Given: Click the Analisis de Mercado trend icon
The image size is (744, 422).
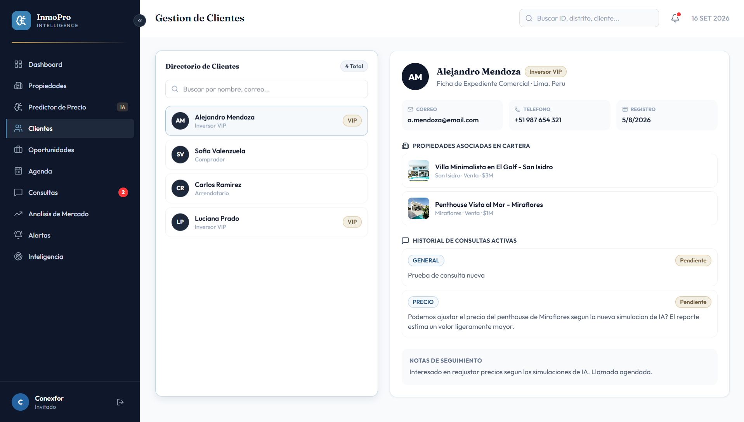Looking at the screenshot, I should (x=18, y=214).
